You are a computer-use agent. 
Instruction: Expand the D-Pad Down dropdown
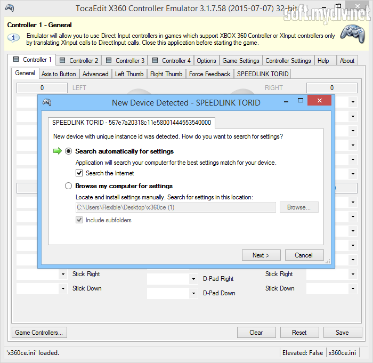(x=193, y=293)
